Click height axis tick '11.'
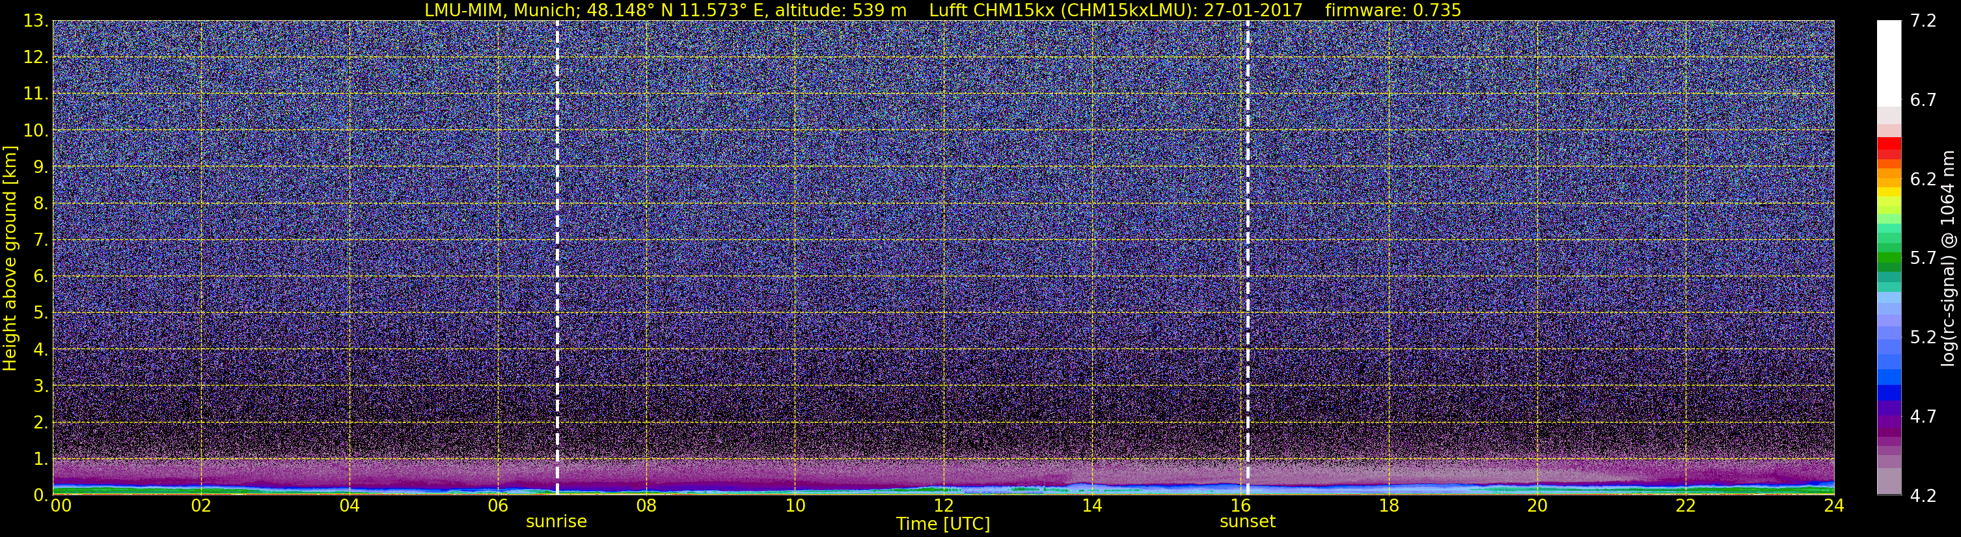The width and height of the screenshot is (1961, 537). [36, 94]
